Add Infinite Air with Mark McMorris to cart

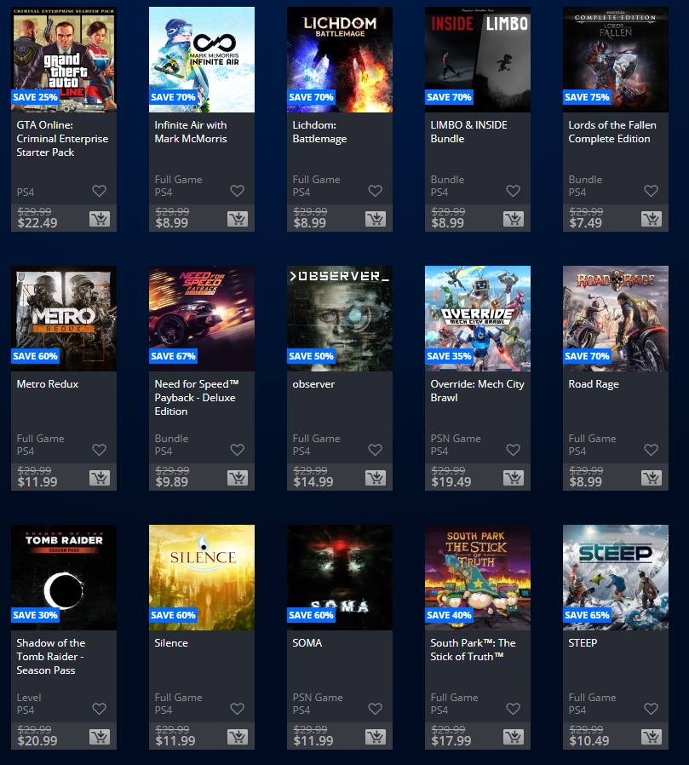tap(238, 219)
